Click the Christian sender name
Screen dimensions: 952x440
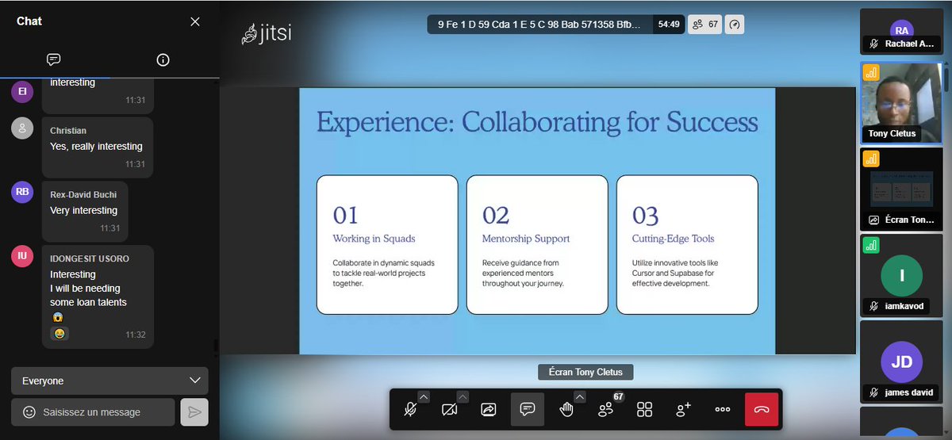click(x=68, y=131)
